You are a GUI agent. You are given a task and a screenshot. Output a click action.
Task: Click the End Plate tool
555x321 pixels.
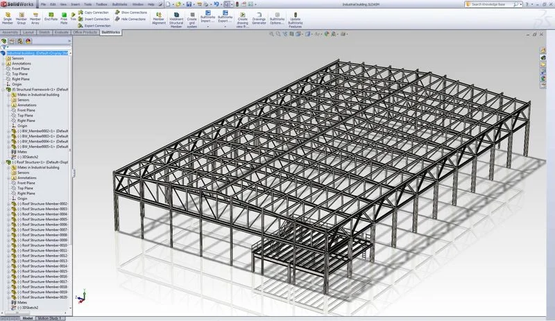coord(51,17)
